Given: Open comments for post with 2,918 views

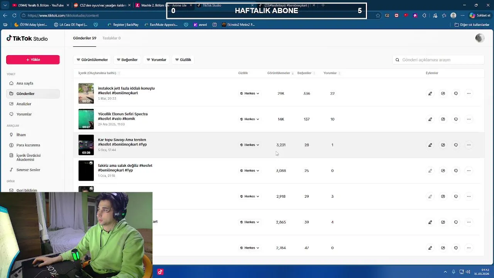Looking at the screenshot, I should (456, 196).
